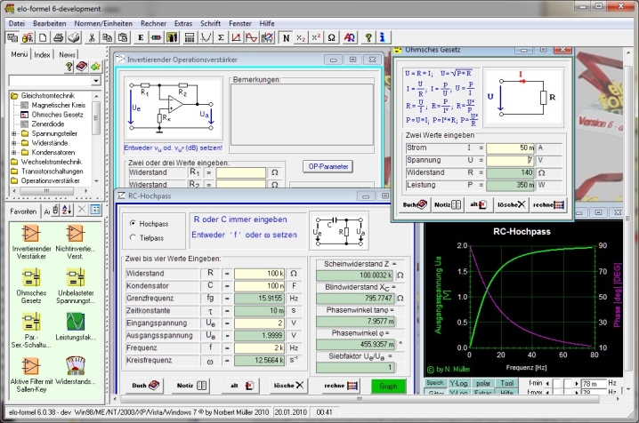The image size is (639, 423).
Task: Select the Tiefpass radio button
Action: [133, 237]
